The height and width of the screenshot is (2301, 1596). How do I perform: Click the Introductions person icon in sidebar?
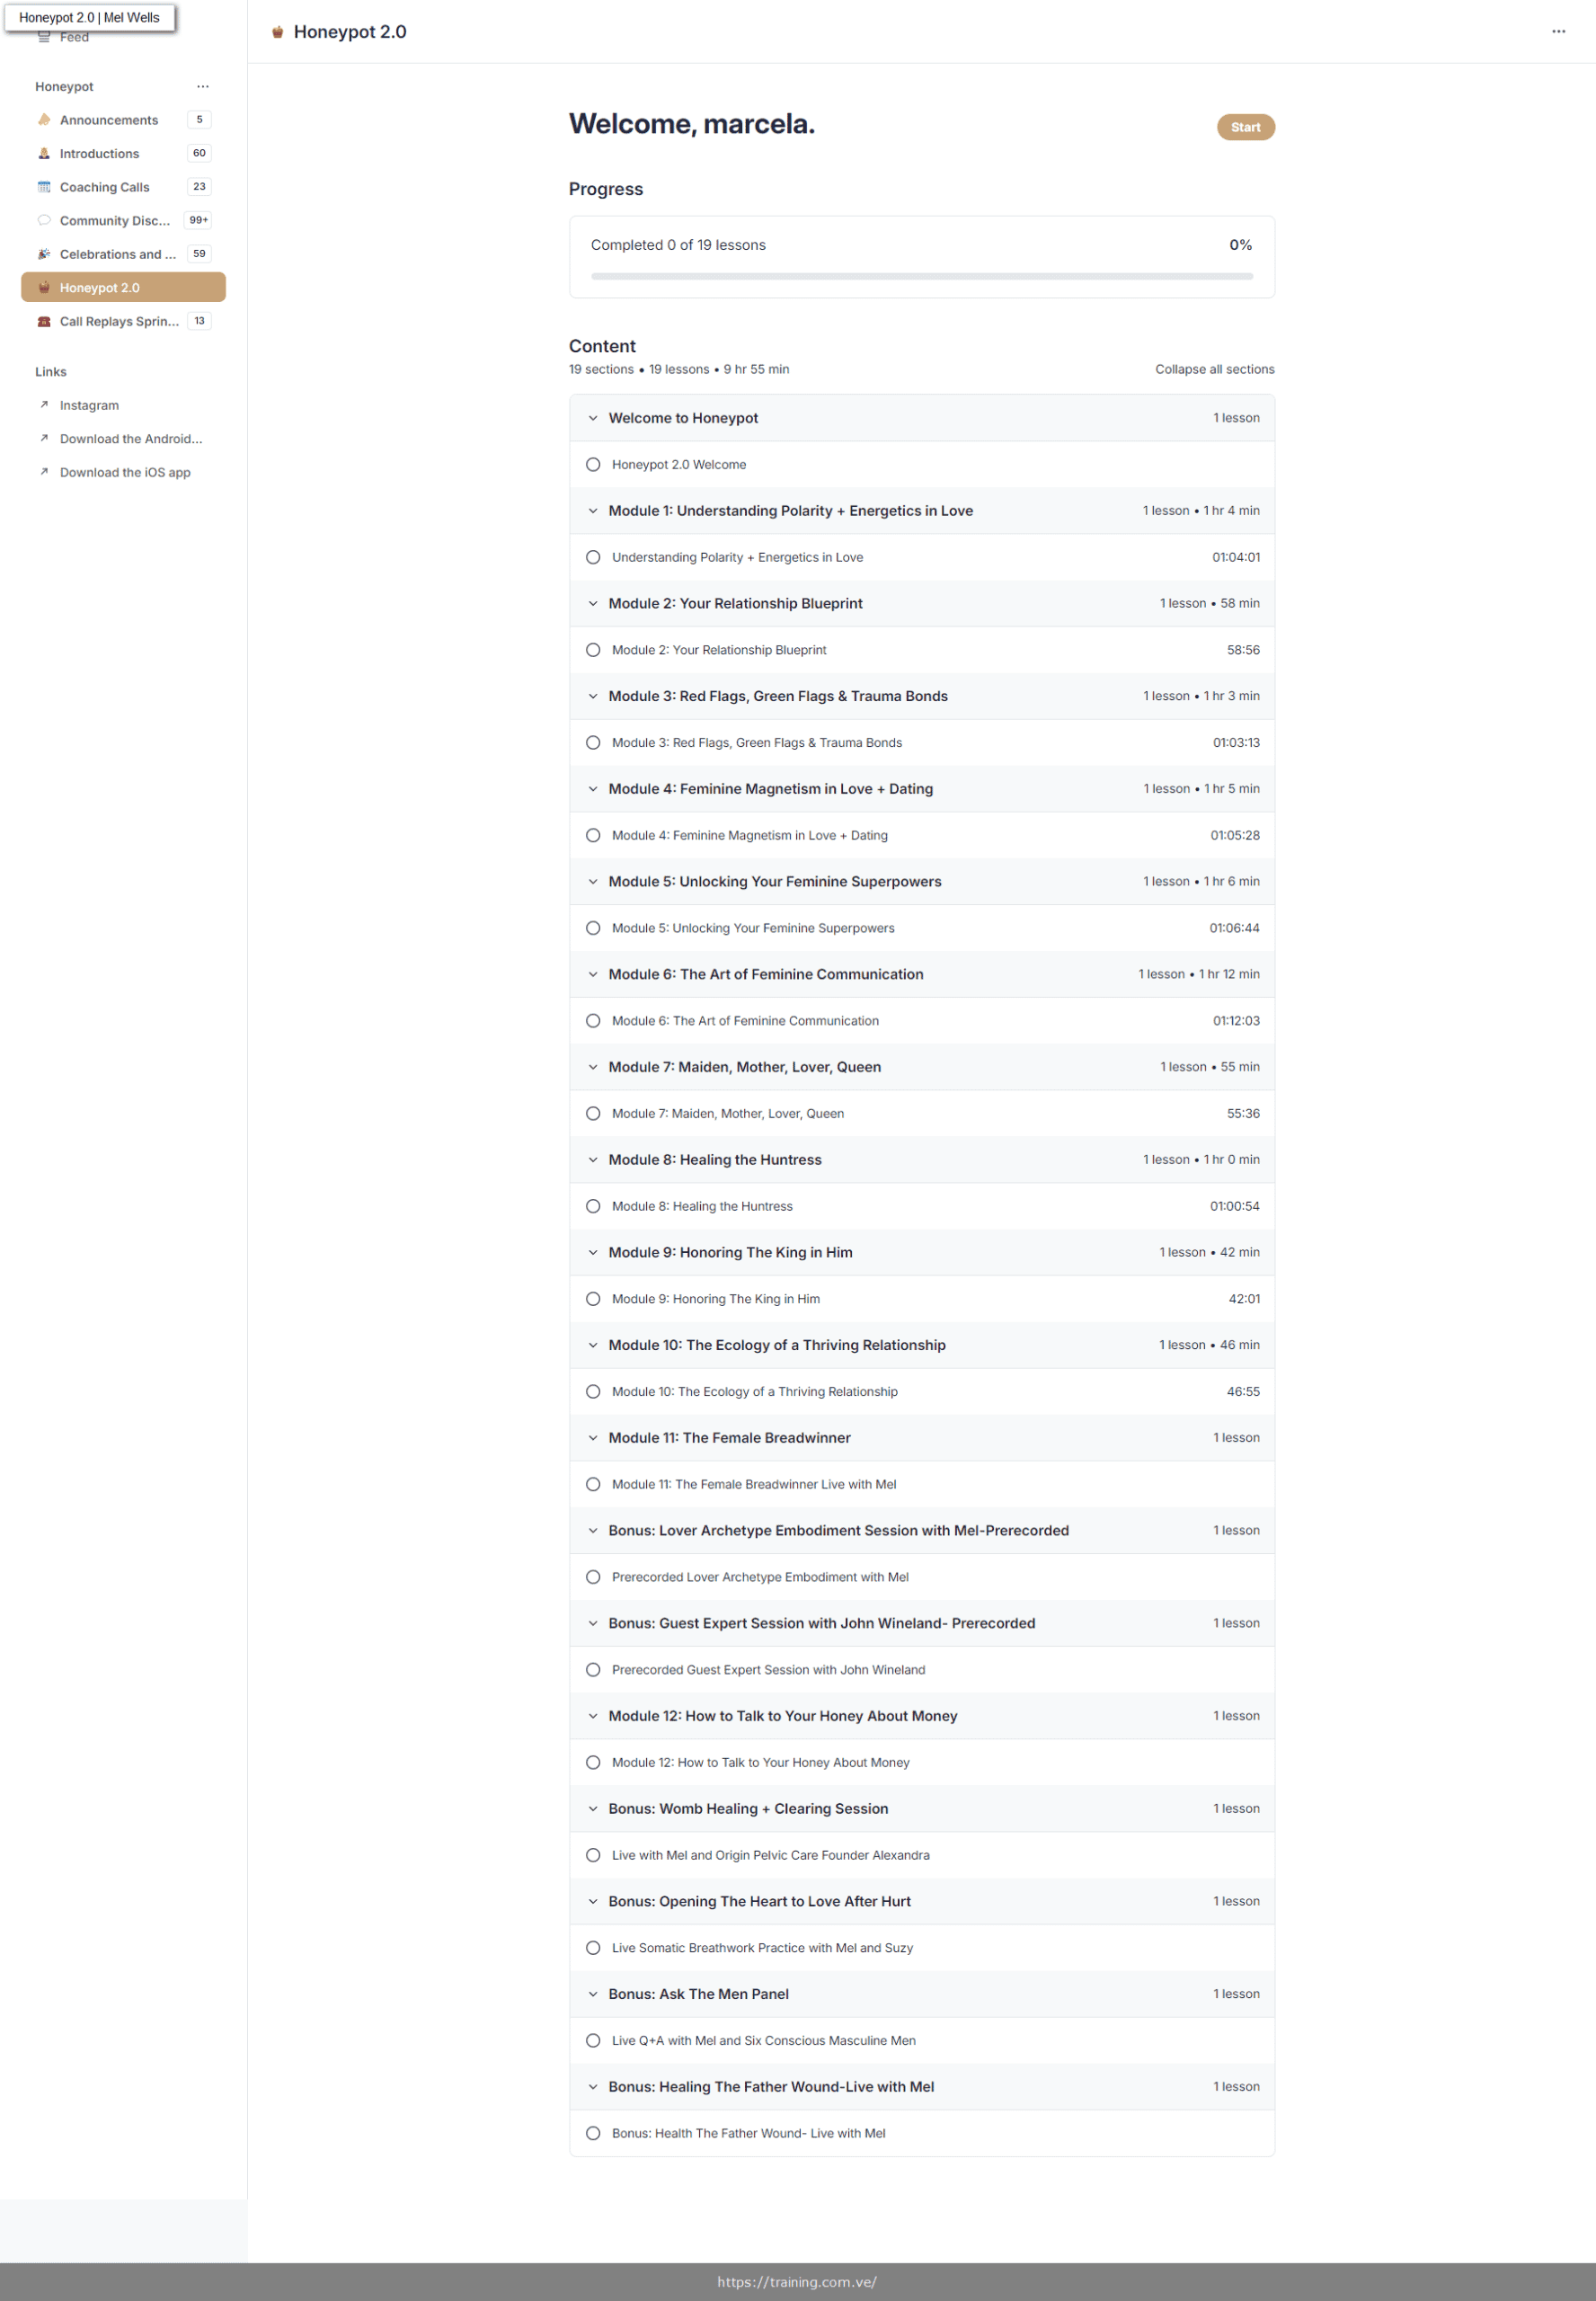tap(44, 153)
